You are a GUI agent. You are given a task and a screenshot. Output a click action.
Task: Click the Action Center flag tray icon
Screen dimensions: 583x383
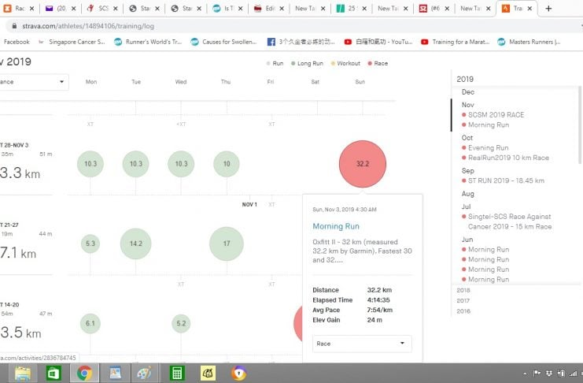[537, 374]
